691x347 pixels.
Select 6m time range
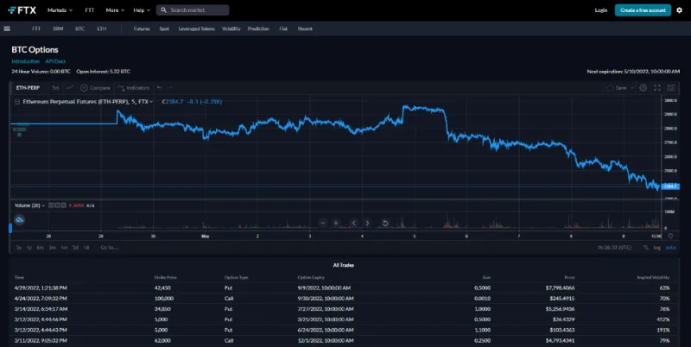[x=40, y=248]
